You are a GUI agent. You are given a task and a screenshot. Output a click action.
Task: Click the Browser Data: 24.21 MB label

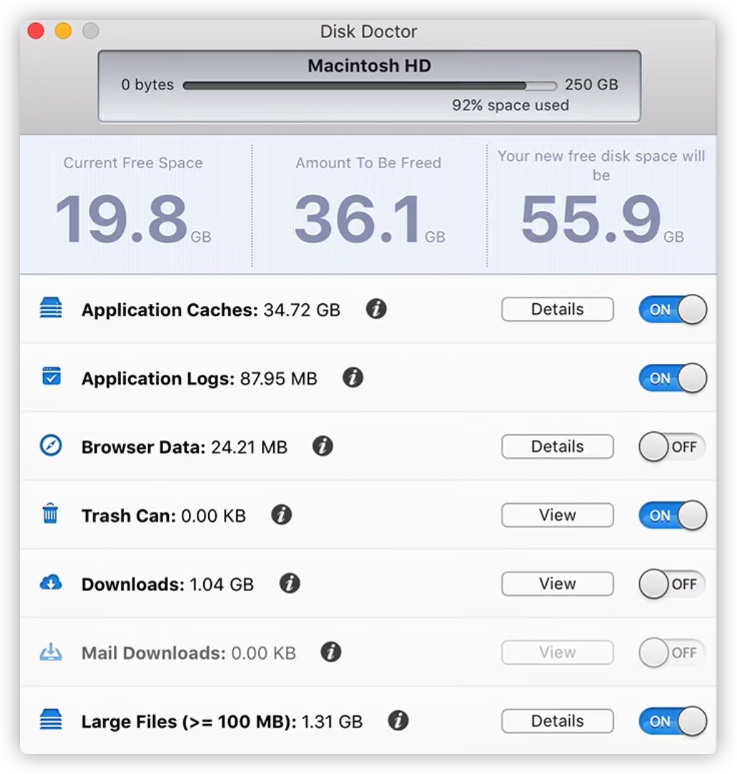184,447
